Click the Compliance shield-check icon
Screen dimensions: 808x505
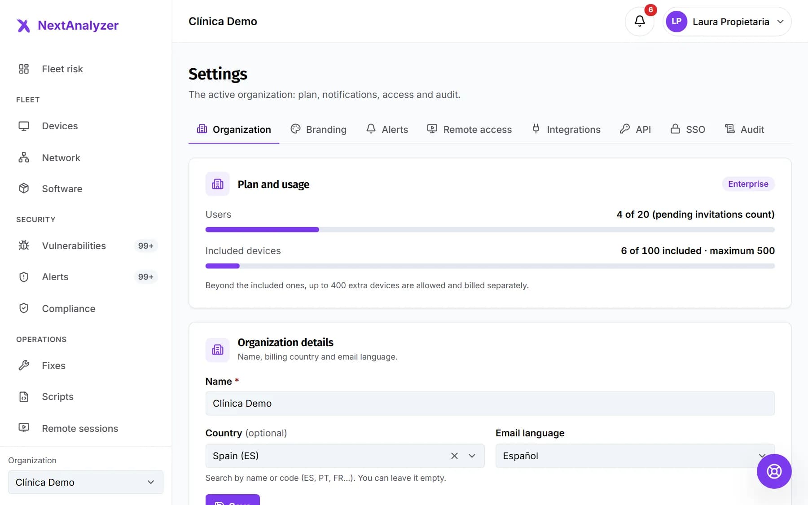pos(24,308)
